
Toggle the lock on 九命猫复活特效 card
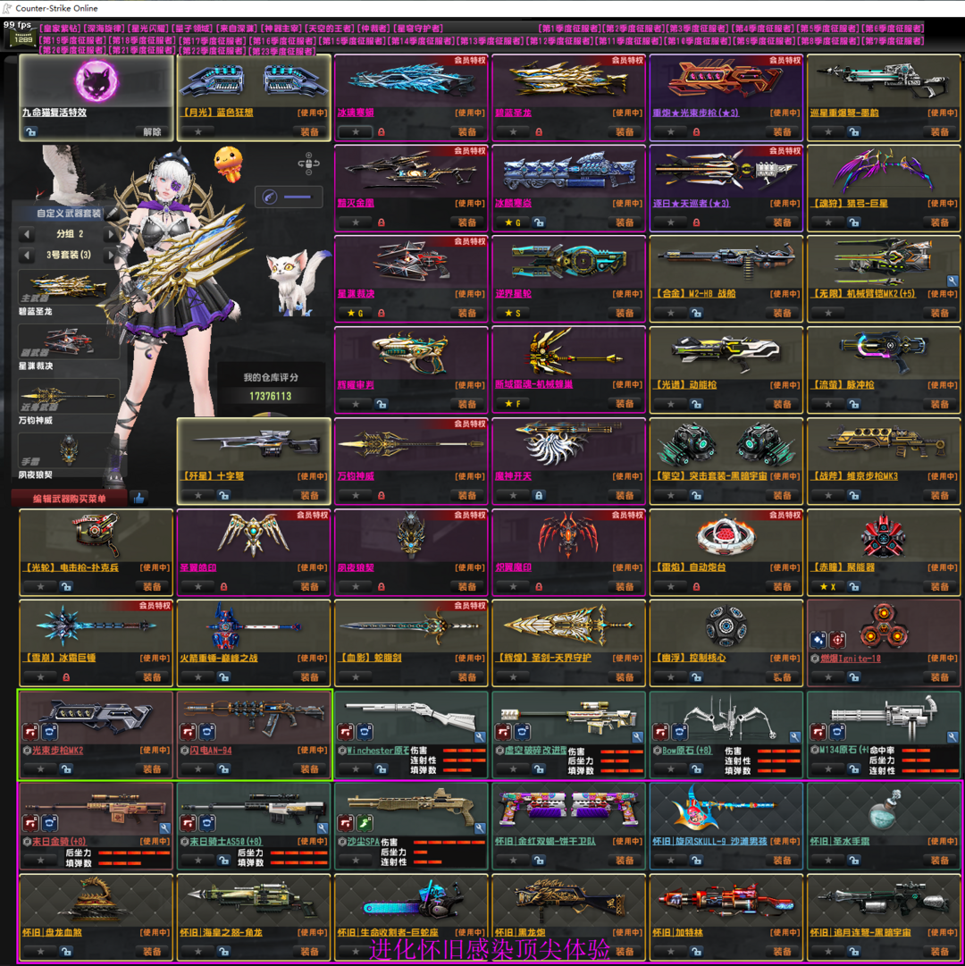click(x=31, y=131)
